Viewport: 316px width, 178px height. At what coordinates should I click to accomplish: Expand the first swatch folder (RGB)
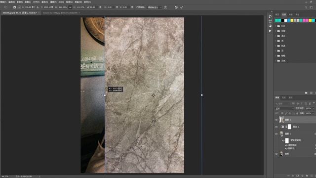[x=276, y=26]
